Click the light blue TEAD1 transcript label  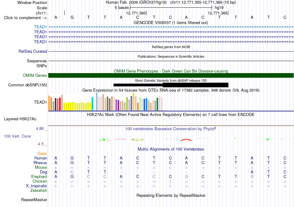tap(40, 27)
